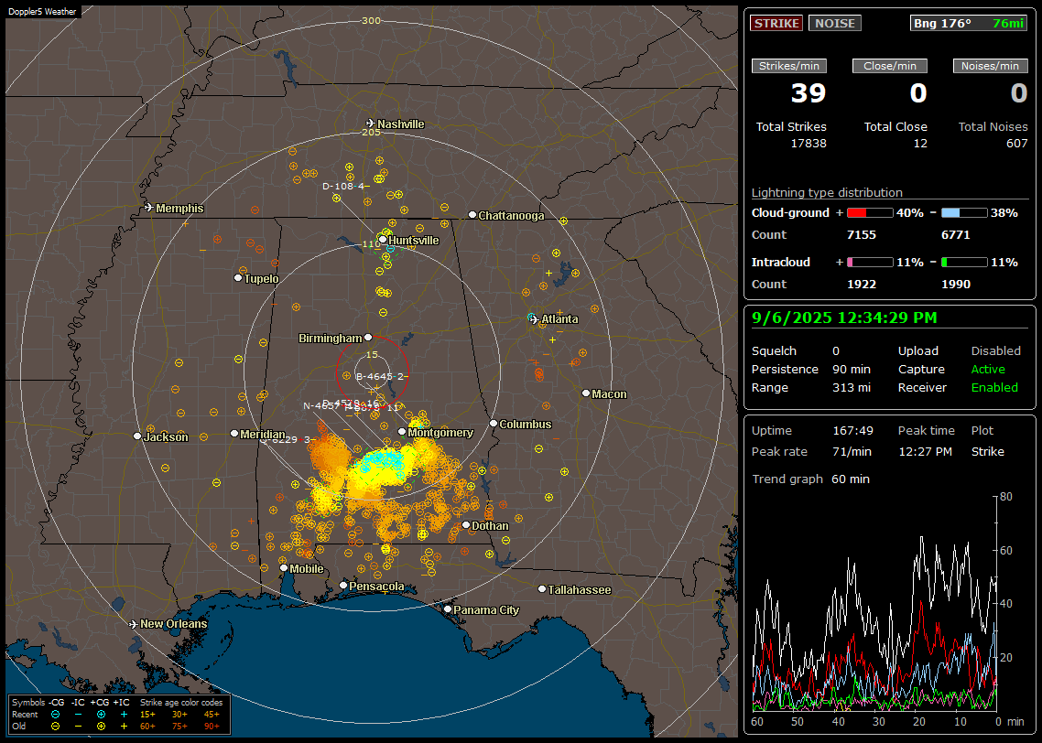
Task: Select the Chattanooga city marker dot
Action: click(x=472, y=215)
